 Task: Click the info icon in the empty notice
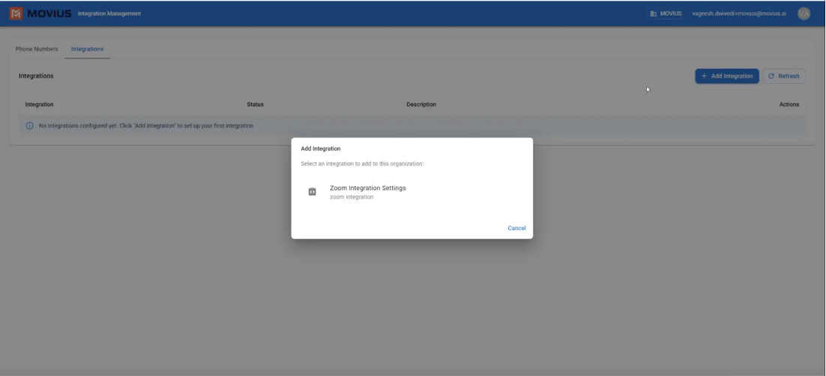[29, 126]
